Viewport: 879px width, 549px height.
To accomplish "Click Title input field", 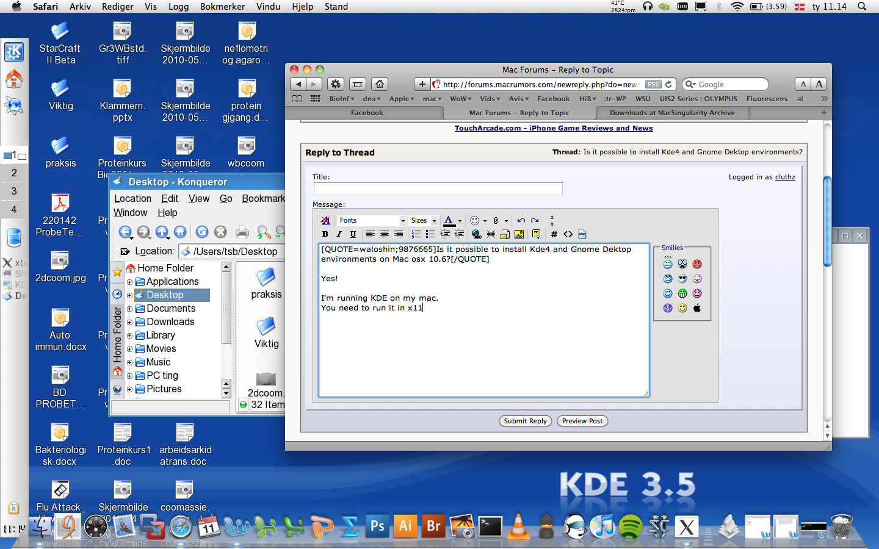I will pos(438,189).
